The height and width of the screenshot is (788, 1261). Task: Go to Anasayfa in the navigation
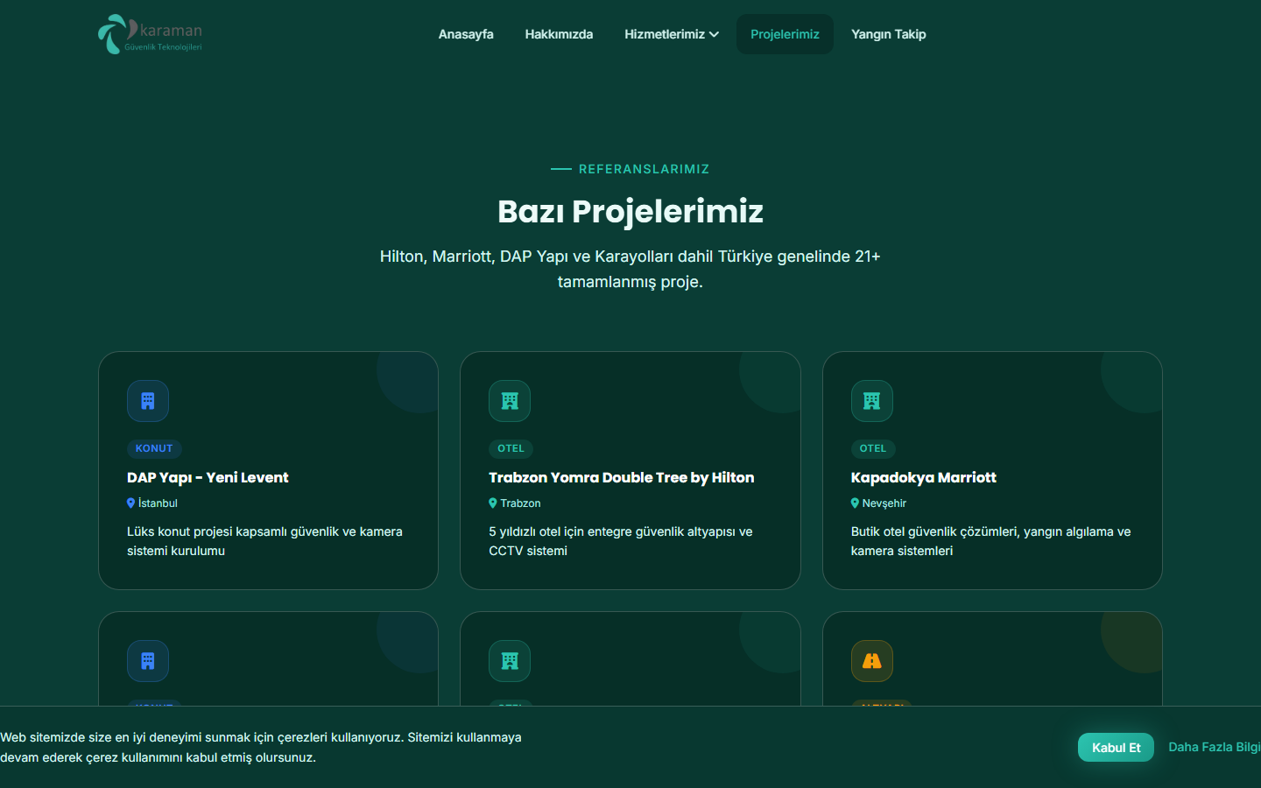(x=466, y=34)
